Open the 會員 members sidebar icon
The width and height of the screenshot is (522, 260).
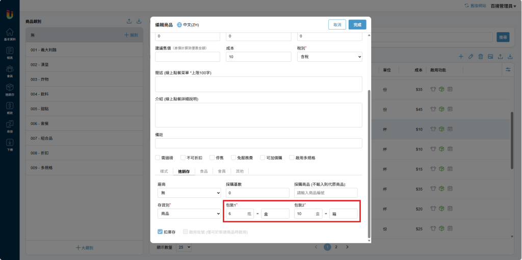click(x=10, y=69)
